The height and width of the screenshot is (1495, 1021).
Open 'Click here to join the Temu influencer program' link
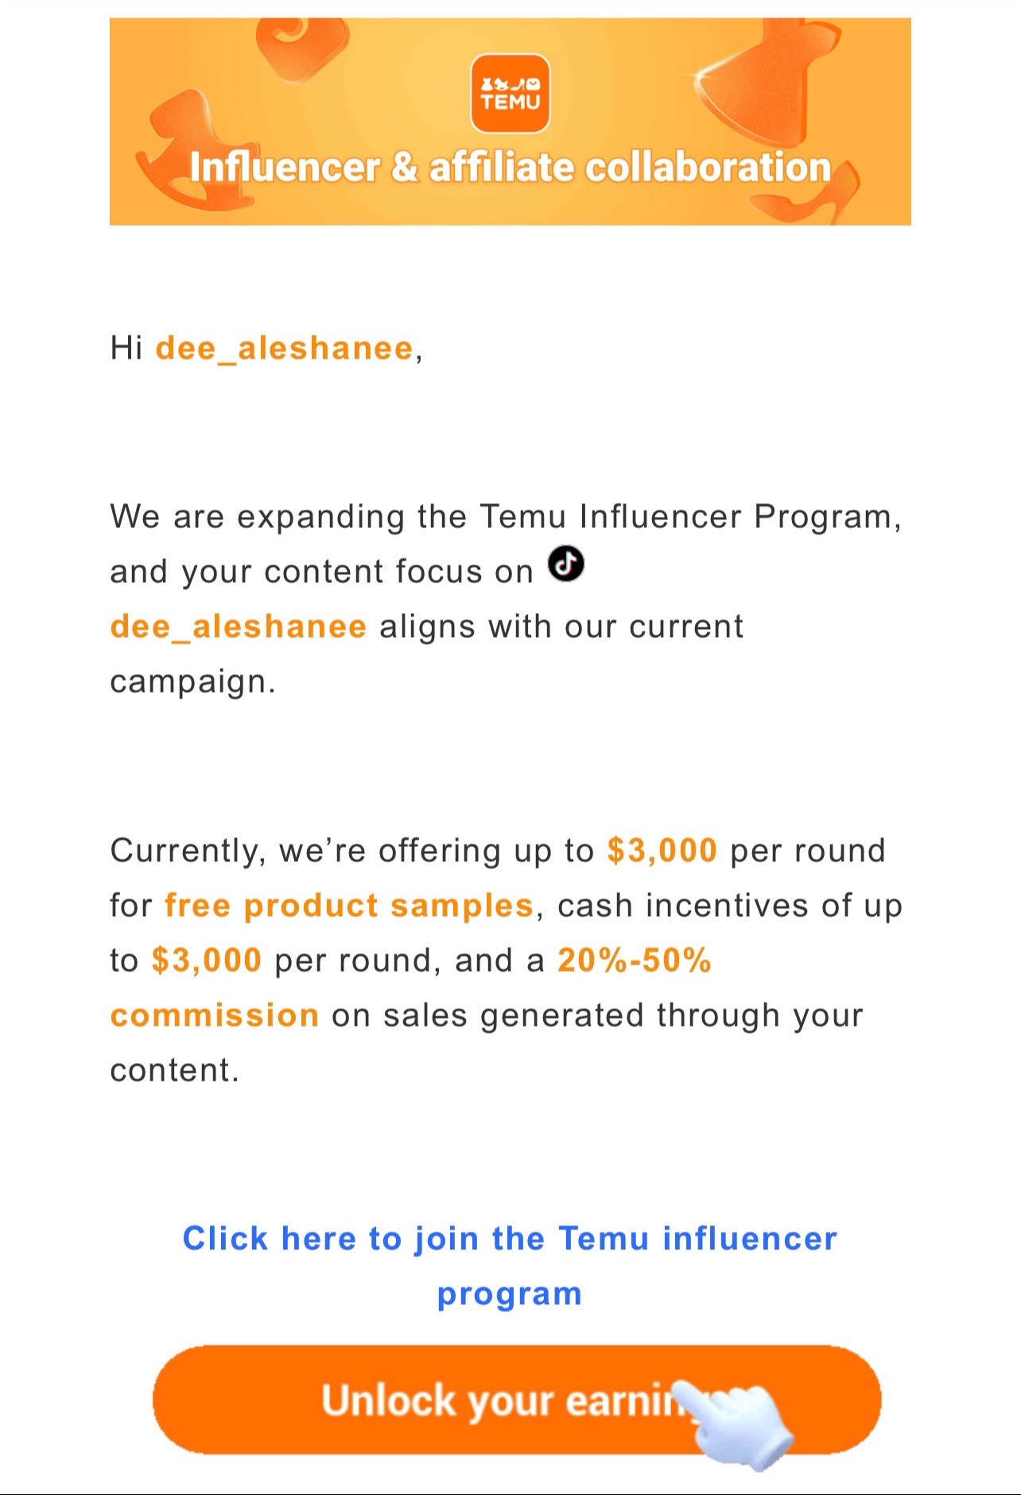tap(510, 1266)
